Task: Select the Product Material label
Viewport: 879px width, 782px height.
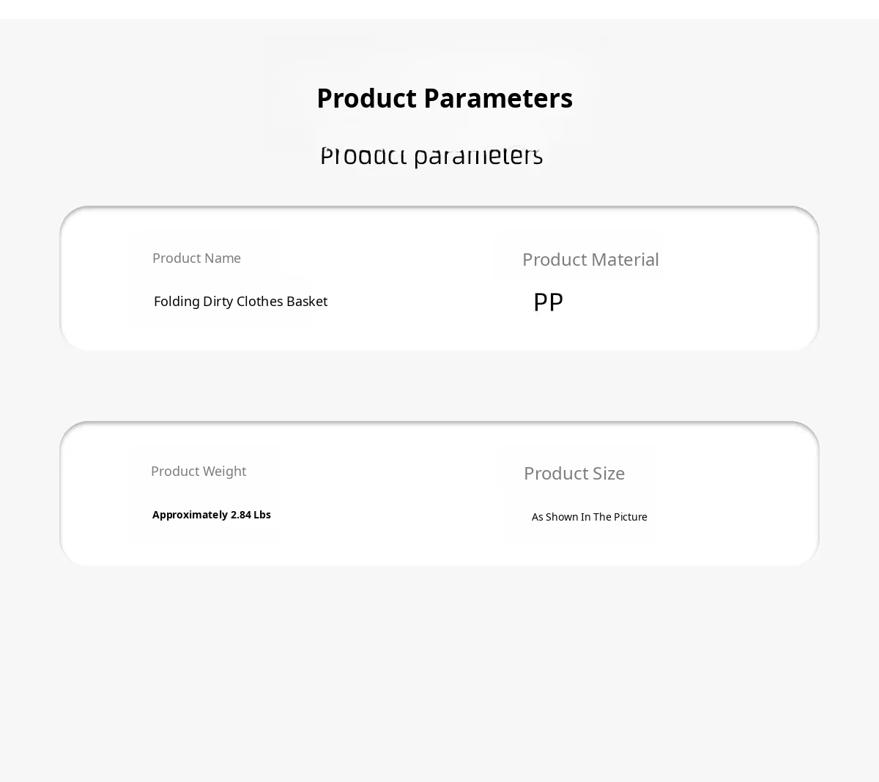Action: (x=590, y=259)
